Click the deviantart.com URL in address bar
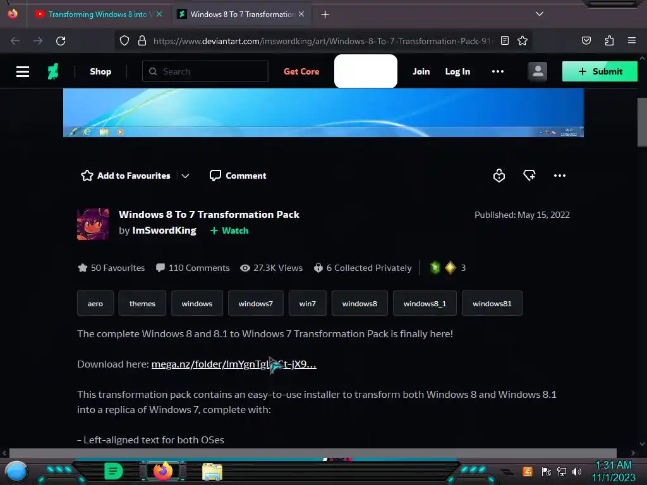 pyautogui.click(x=323, y=41)
